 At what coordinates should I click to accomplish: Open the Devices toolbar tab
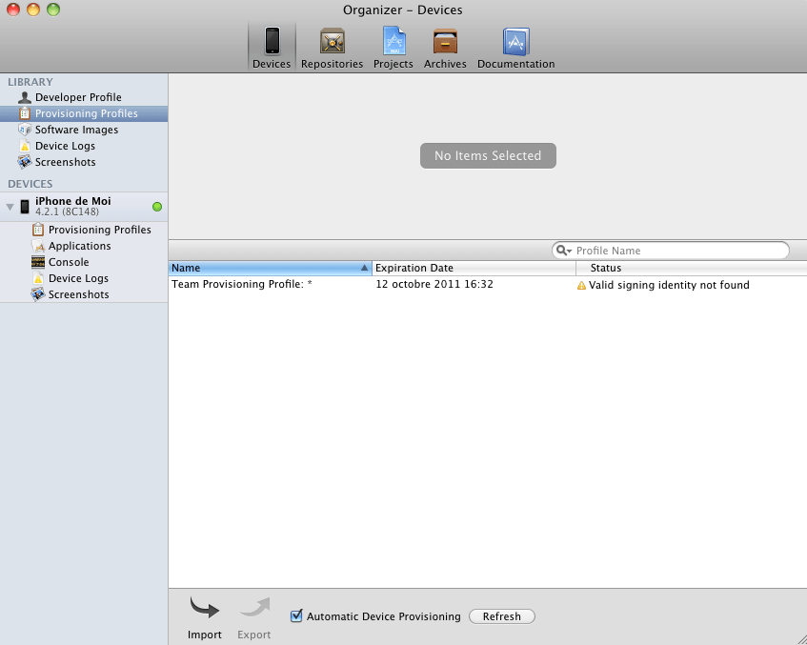[x=272, y=48]
